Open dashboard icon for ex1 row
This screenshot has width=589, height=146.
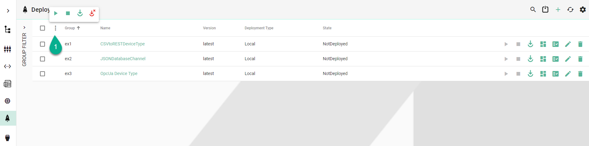click(543, 44)
